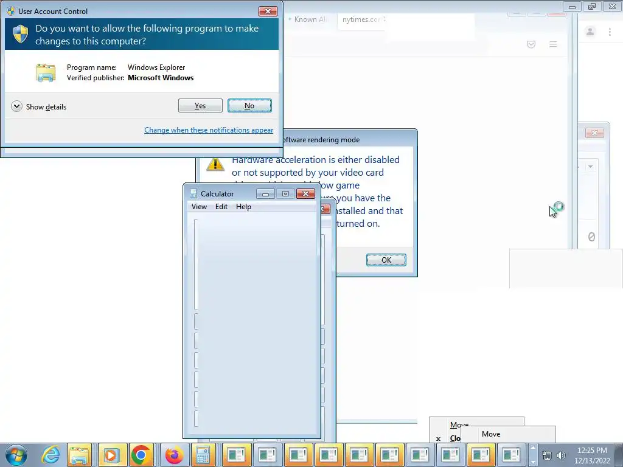This screenshot has width=623, height=467.
Task: Open the Chrome three-dot menu
Action: tap(610, 32)
